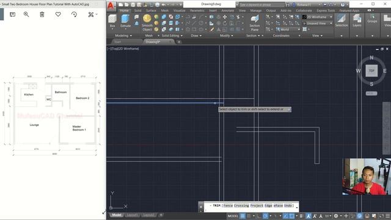The height and width of the screenshot is (220, 391).
Task: Toggle object snap tracking in status bar
Action: tap(285, 216)
